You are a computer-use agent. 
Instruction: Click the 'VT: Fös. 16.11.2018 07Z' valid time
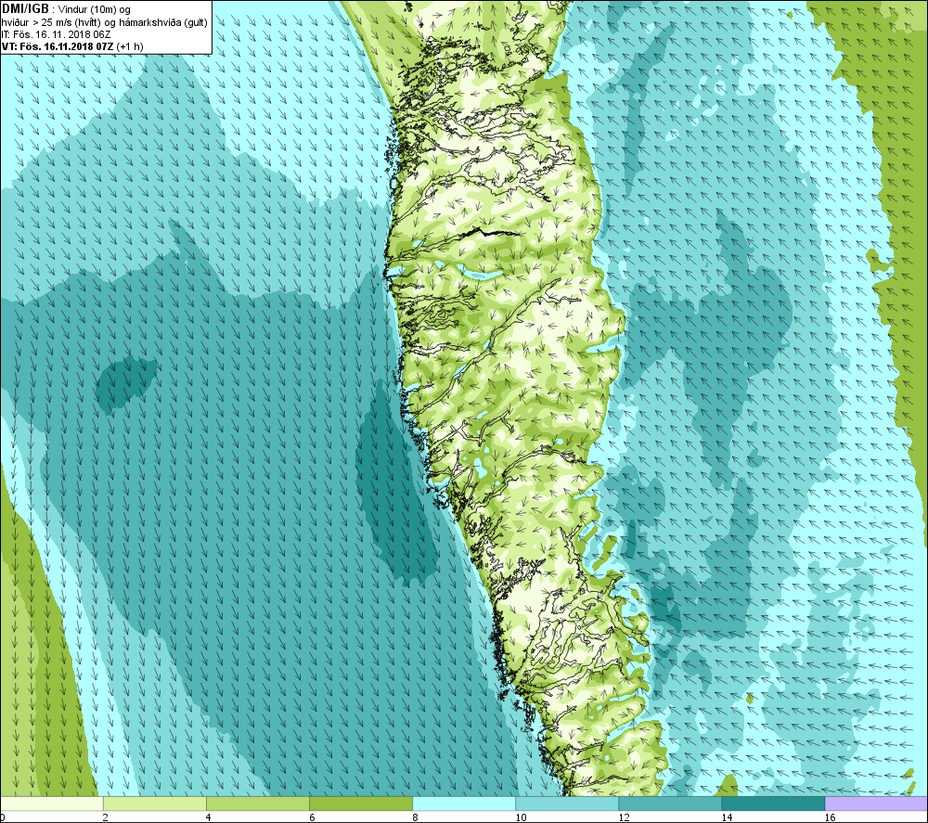(58, 46)
